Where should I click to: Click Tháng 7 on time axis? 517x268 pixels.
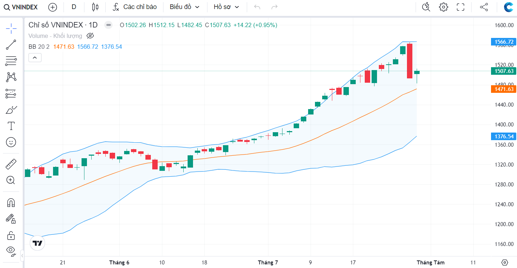(x=268, y=263)
